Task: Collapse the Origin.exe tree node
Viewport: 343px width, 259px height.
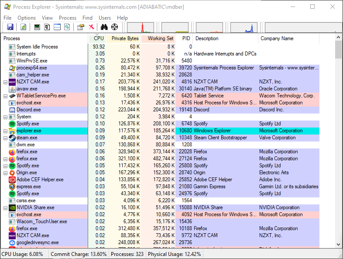Action: (x=6, y=173)
